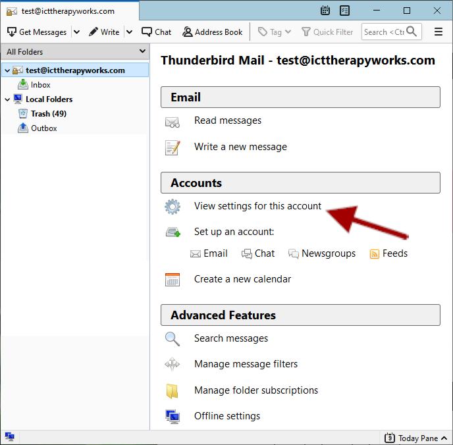Click the calendar icon beside Create a new calendar
453x445 pixels.
click(x=173, y=280)
